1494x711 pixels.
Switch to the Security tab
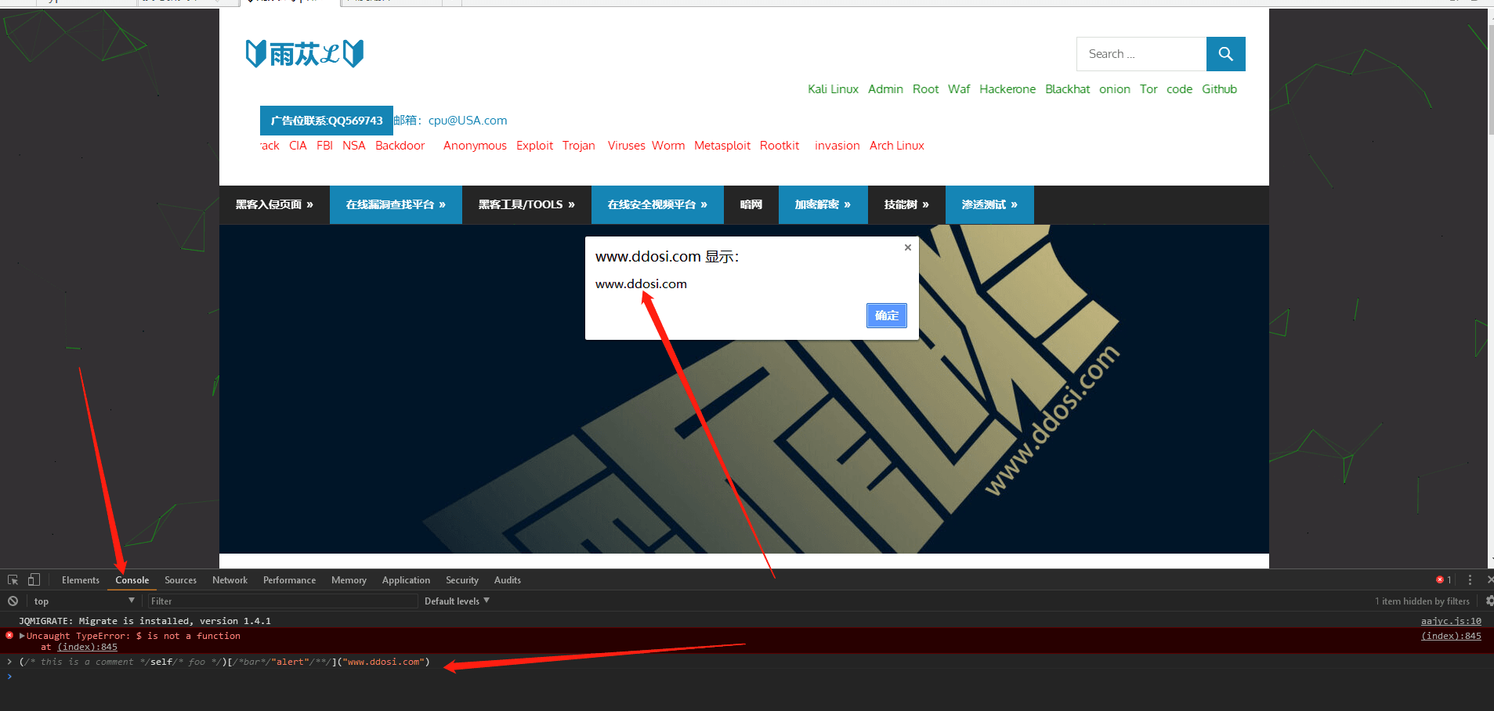(461, 580)
